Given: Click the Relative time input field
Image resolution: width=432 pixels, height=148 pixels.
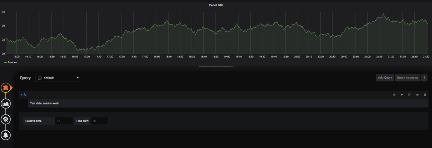Looking at the screenshot, I should (x=63, y=121).
